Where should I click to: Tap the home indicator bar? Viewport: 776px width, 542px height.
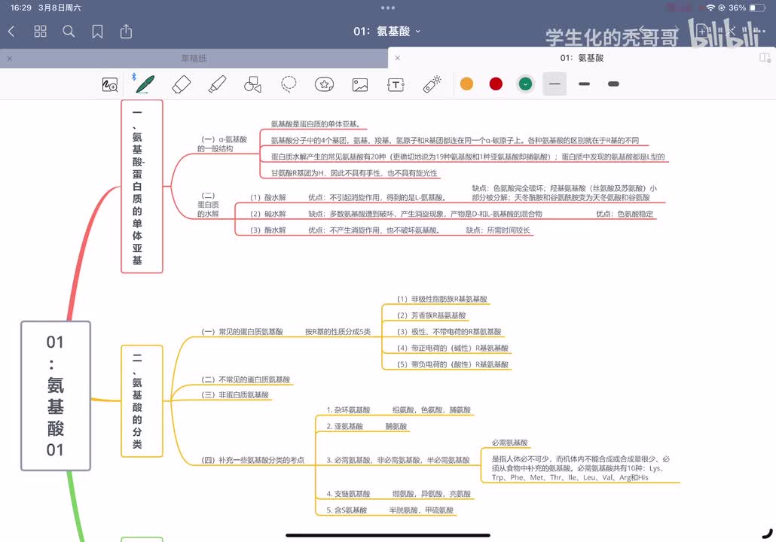(388, 535)
